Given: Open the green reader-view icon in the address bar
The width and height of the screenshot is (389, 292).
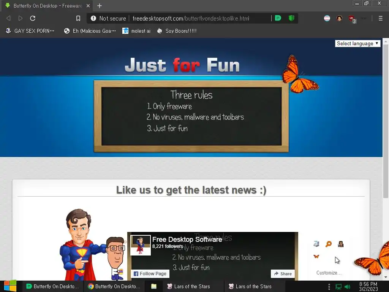Looking at the screenshot, I should coord(278,18).
